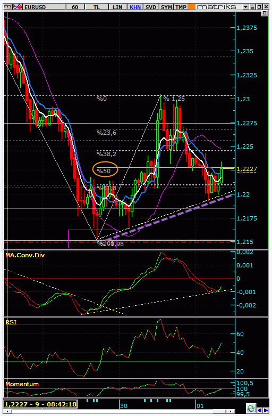Toggle the active KHN button
Image resolution: width=272 pixels, height=416 pixels.
135,7
